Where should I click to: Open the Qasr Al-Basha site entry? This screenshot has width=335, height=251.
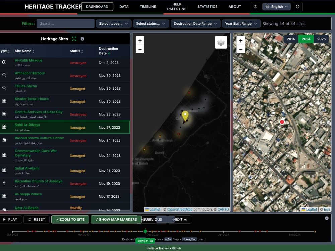[x=26, y=208]
